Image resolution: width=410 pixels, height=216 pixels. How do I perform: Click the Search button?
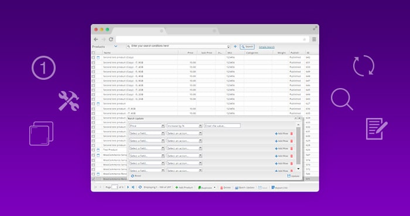(x=247, y=46)
